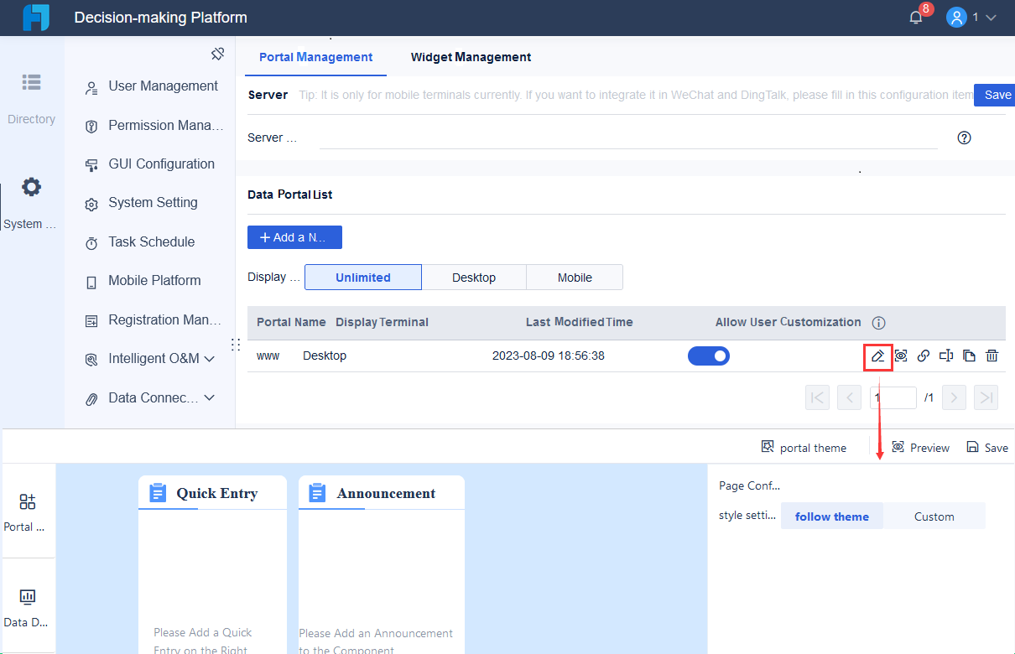
Task: Click the page number input field
Action: click(893, 397)
